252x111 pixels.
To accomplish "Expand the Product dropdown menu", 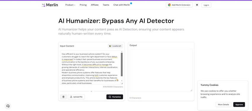I will point(70,5).
